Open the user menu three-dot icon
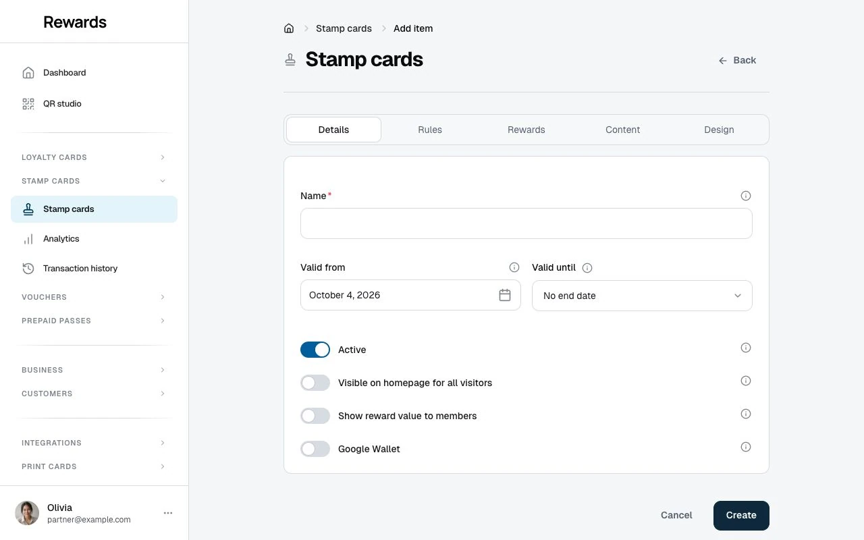 pos(168,513)
